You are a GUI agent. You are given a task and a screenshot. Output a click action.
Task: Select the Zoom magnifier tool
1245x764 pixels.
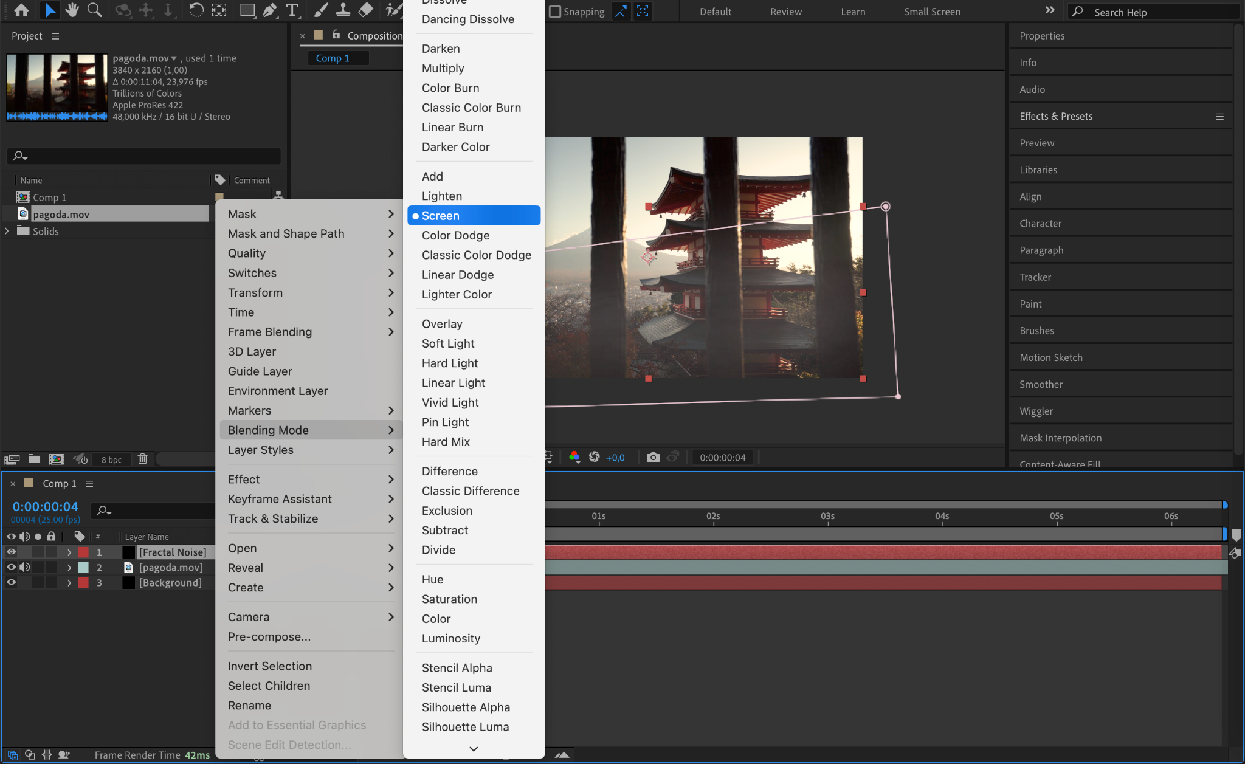[x=94, y=10]
